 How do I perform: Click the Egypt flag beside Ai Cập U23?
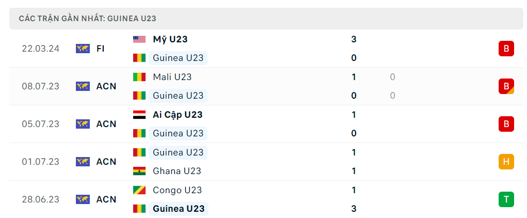[x=139, y=115]
